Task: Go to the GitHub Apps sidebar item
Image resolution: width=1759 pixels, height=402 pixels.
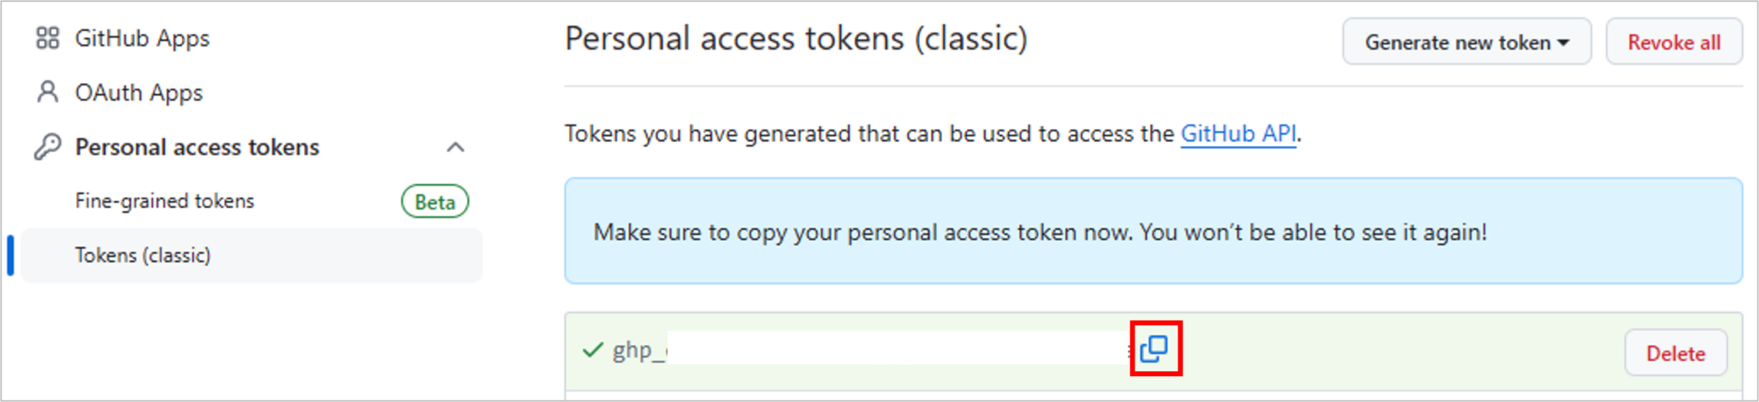Action: point(142,39)
